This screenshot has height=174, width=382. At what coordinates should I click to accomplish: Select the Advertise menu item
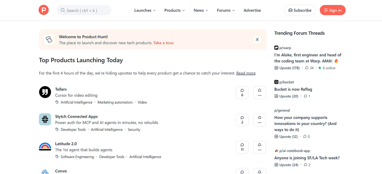tap(252, 10)
